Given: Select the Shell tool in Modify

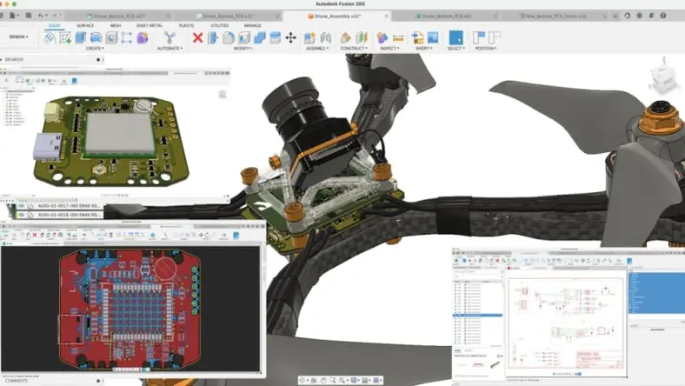Looking at the screenshot, I should point(243,37).
